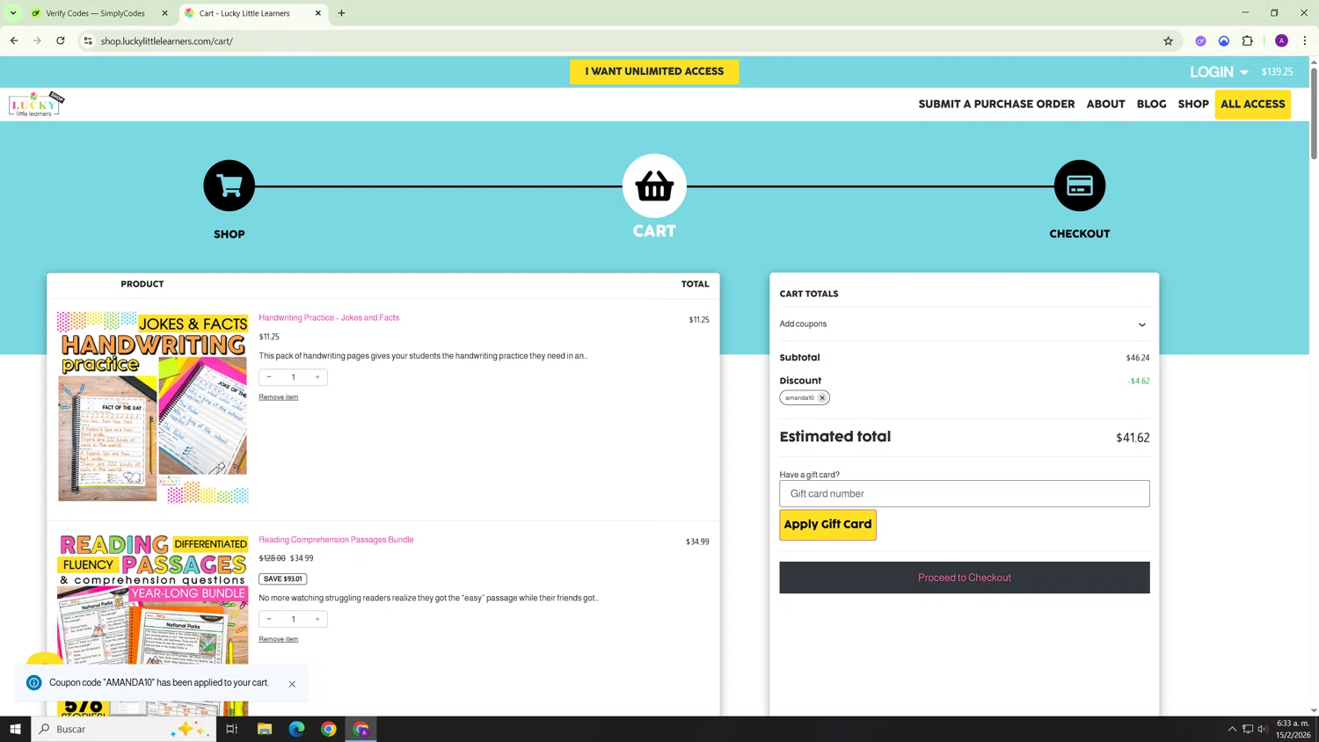The image size is (1319, 742).
Task: Open the Chrome three-dot menu
Action: click(x=1305, y=40)
